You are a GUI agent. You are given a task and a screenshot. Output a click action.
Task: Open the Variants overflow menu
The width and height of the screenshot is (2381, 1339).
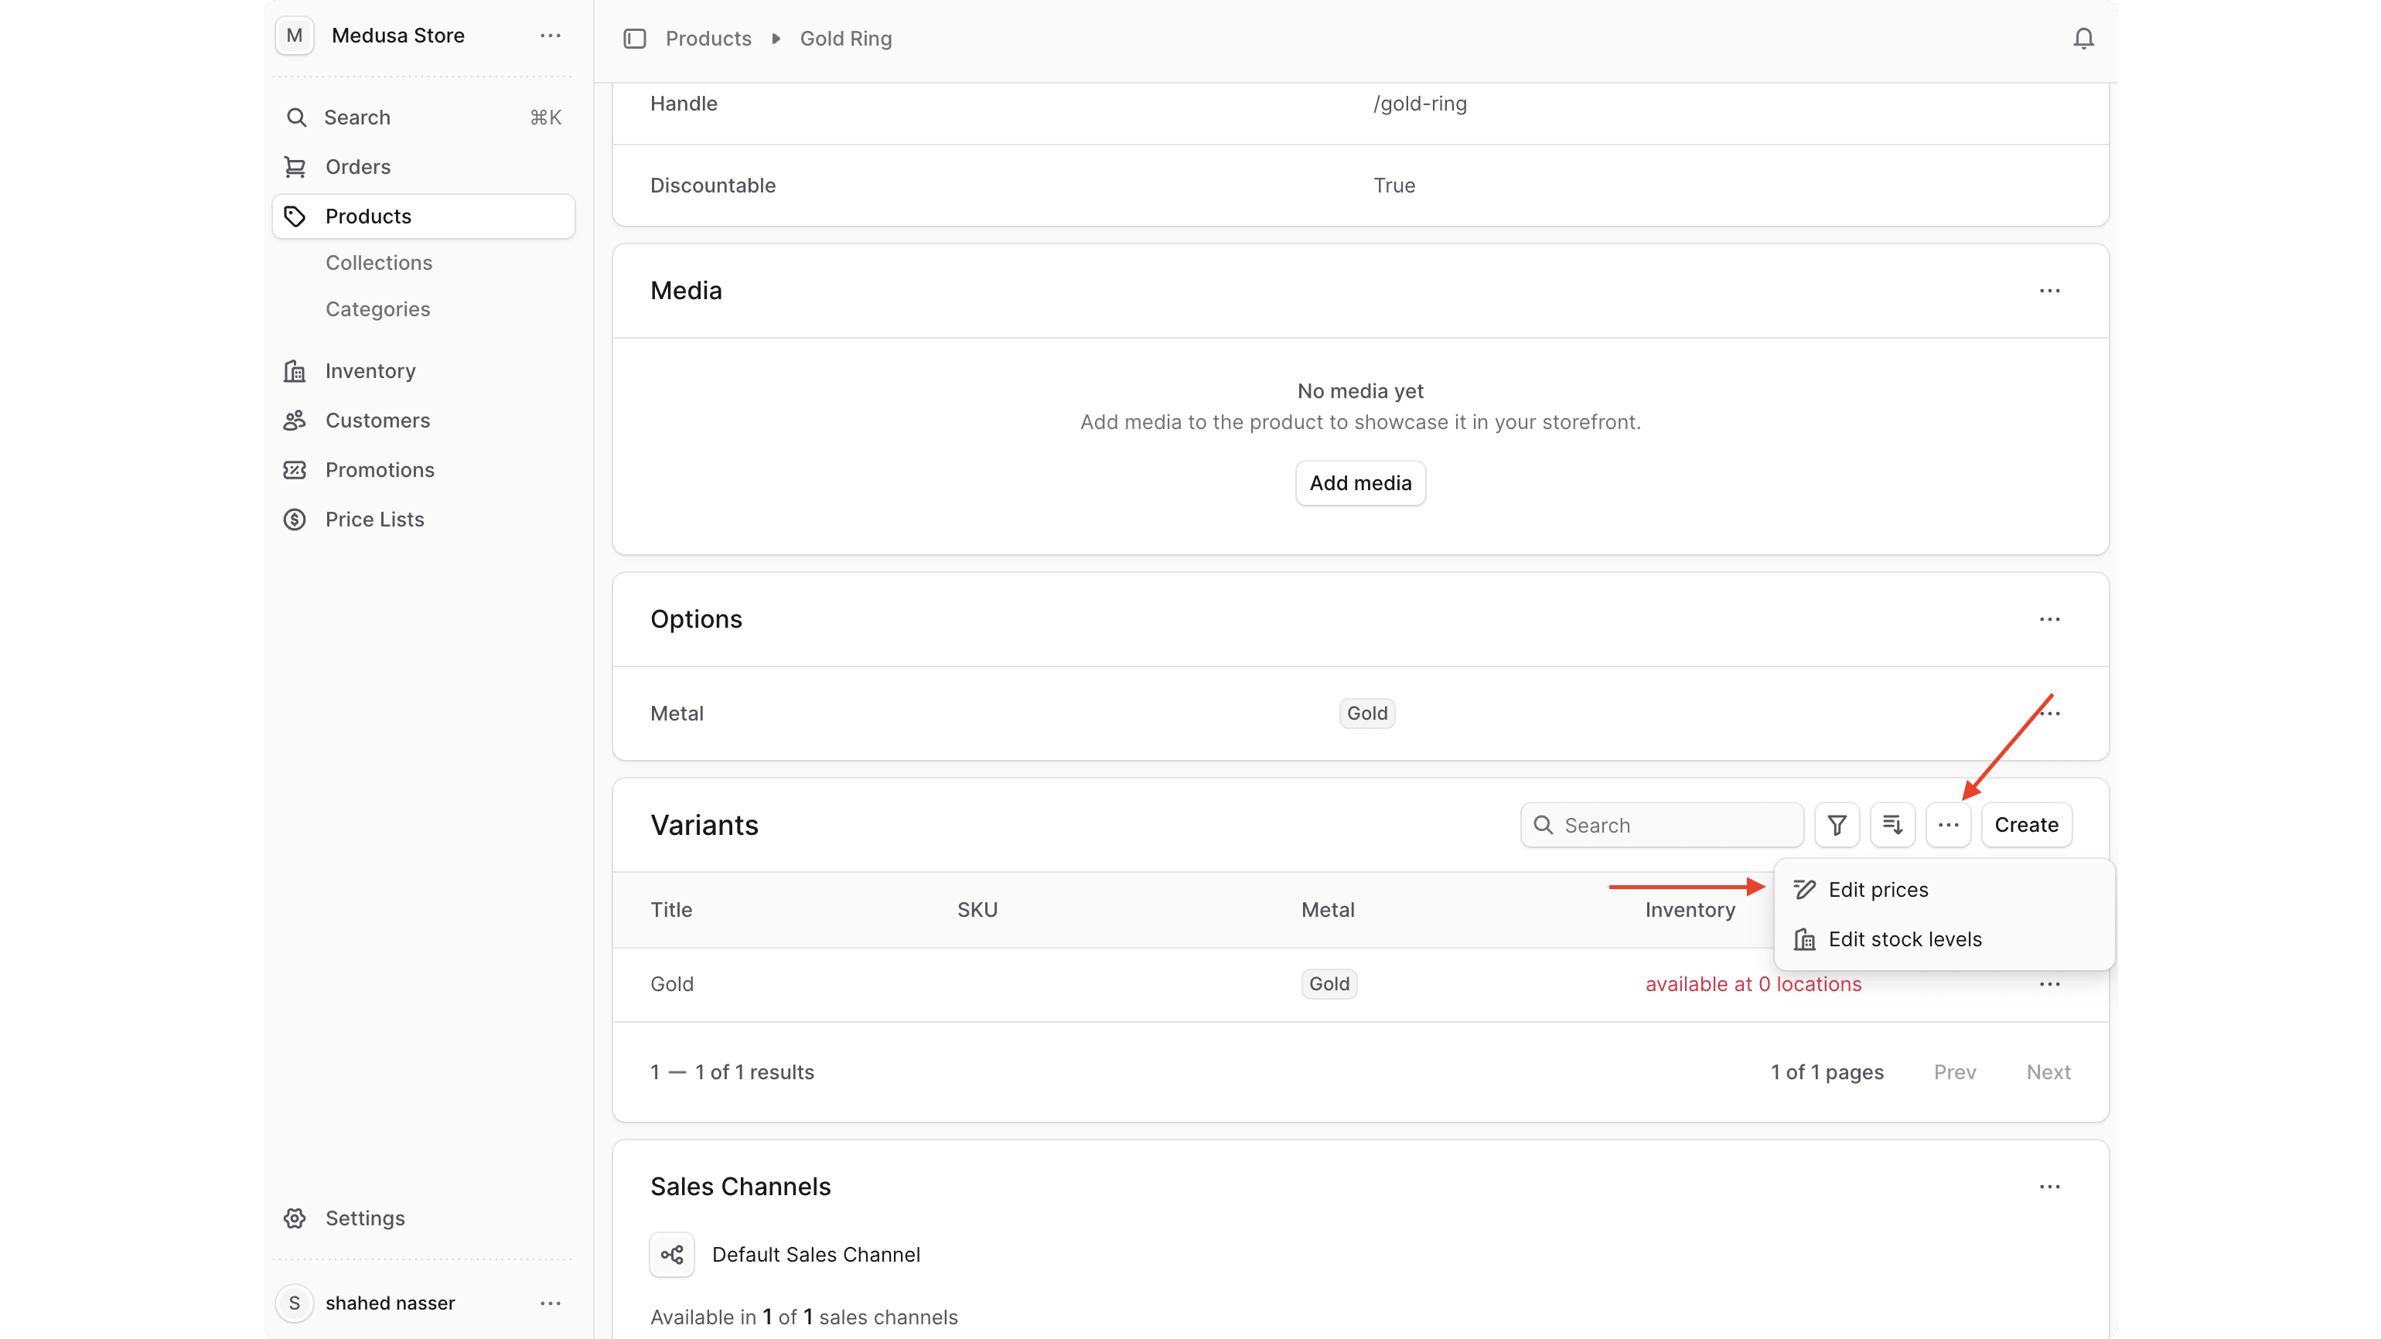(1949, 824)
